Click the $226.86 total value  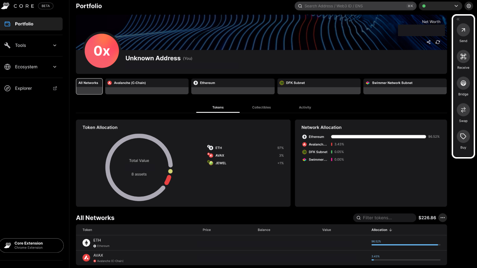coord(427,218)
